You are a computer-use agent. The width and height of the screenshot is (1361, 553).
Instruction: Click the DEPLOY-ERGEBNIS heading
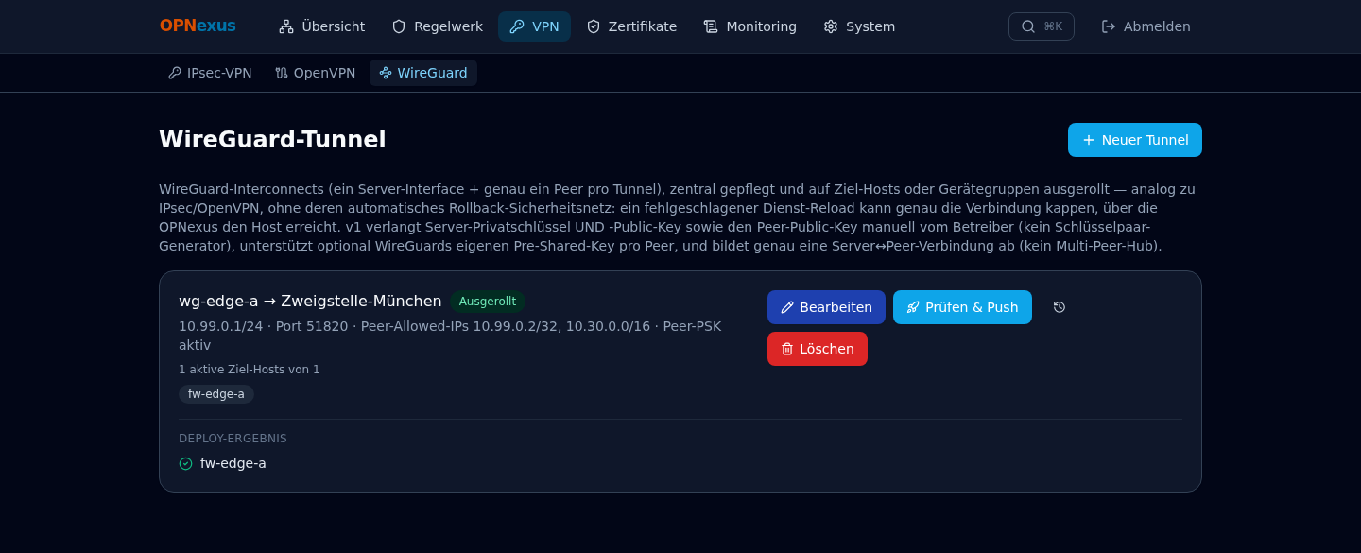(233, 439)
